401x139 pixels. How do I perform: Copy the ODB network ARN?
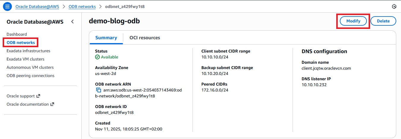coord(99,90)
